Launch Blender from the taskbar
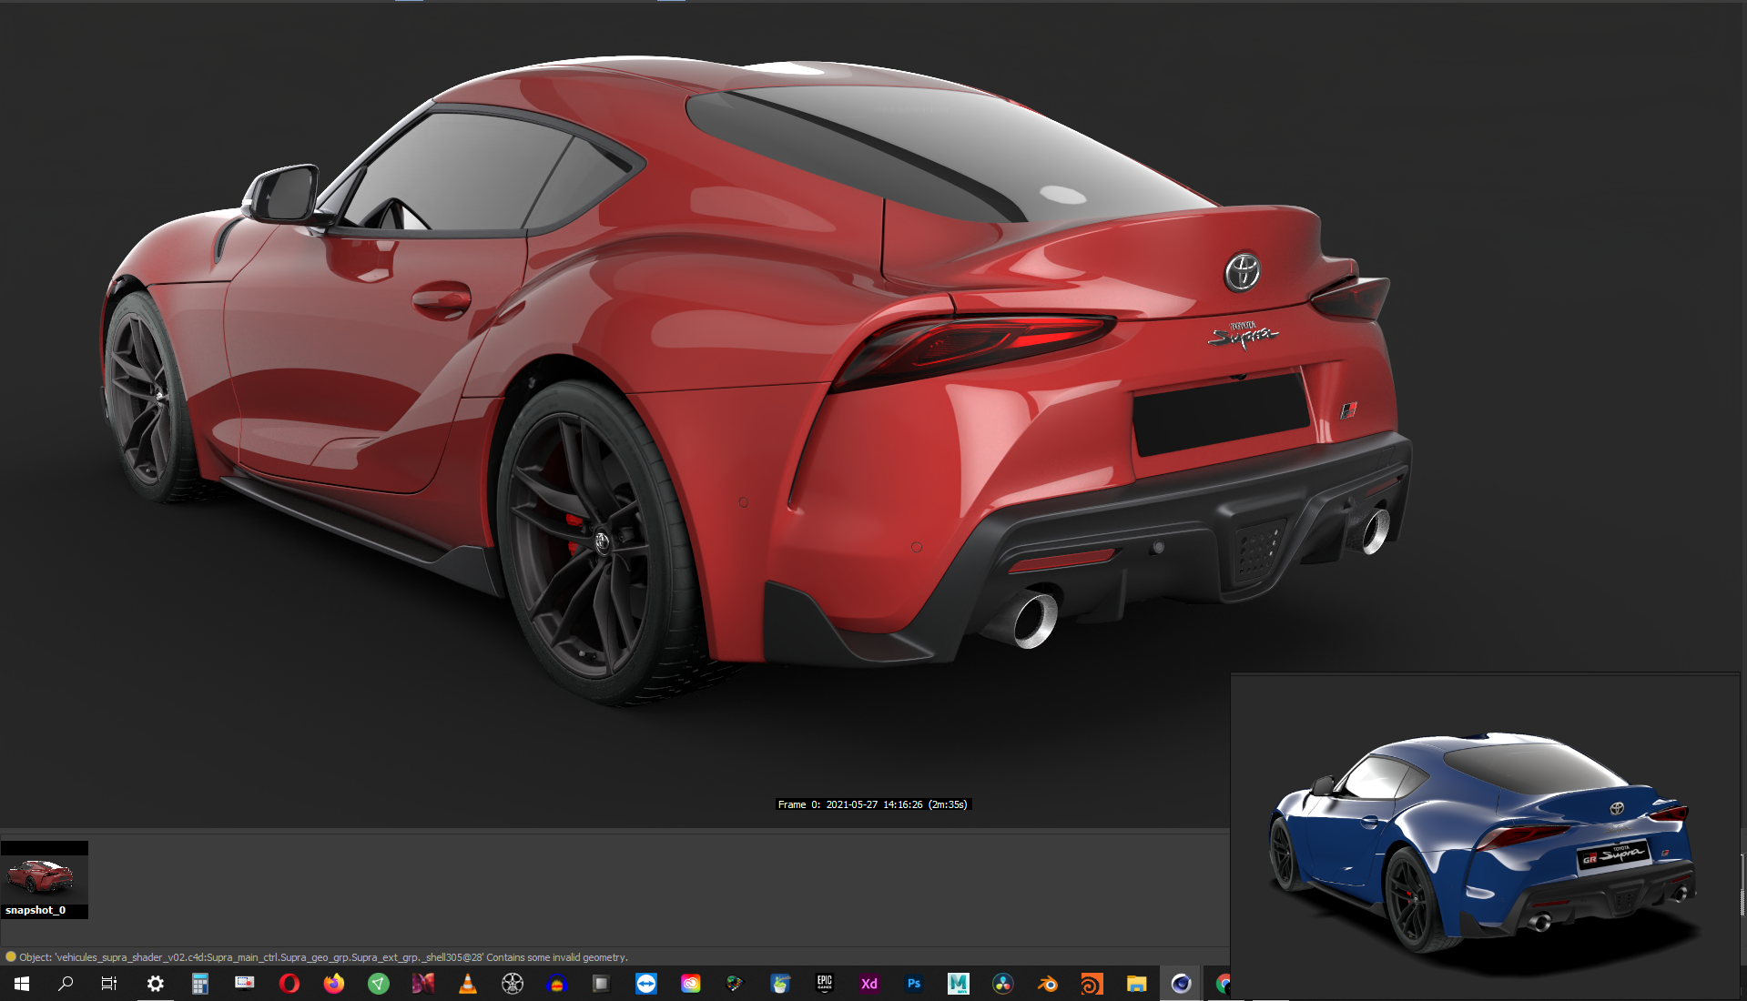 [1047, 984]
